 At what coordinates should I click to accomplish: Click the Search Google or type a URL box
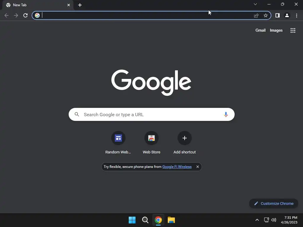(151, 114)
